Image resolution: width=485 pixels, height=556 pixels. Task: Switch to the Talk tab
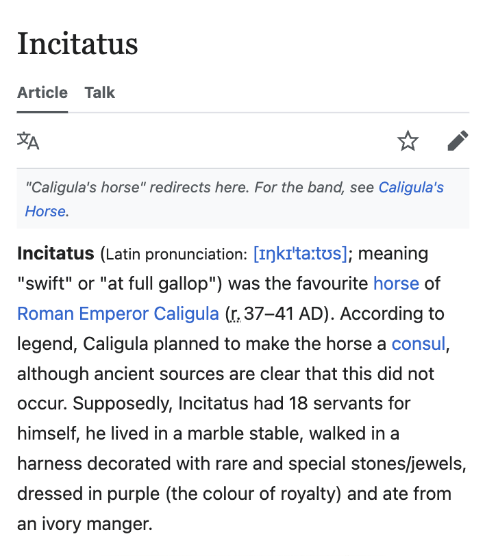[x=100, y=92]
